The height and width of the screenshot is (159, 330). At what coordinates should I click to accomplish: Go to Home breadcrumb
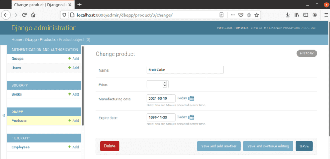(17, 40)
